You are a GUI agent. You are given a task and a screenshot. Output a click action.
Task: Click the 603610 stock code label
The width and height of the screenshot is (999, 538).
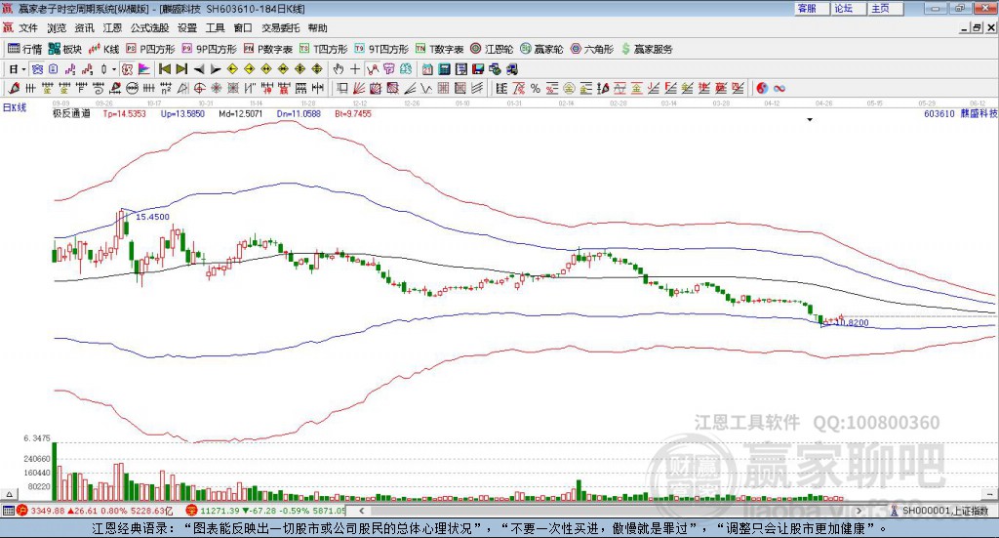click(x=939, y=113)
